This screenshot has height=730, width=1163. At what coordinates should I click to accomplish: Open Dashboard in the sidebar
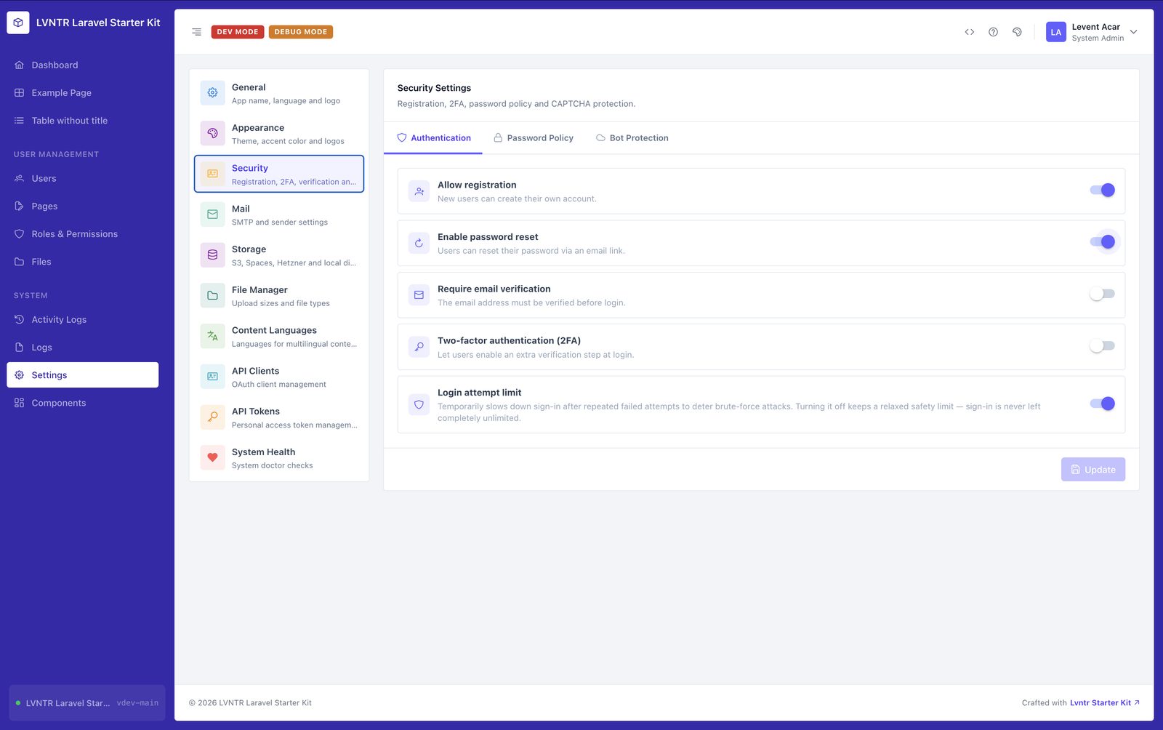coord(83,65)
